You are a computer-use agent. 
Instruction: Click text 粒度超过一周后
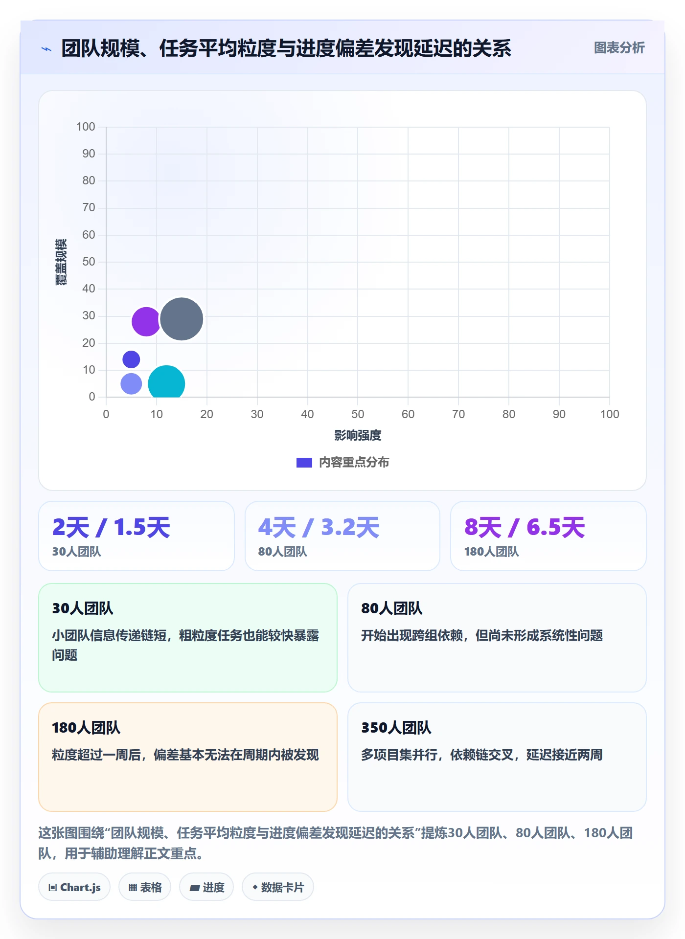pos(96,755)
